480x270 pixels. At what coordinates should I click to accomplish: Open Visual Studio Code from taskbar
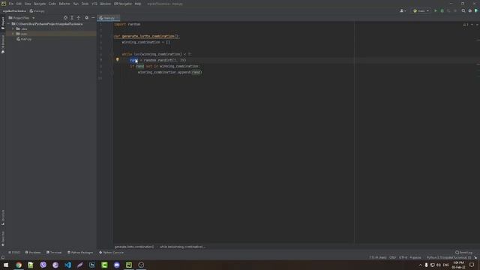pos(67,265)
